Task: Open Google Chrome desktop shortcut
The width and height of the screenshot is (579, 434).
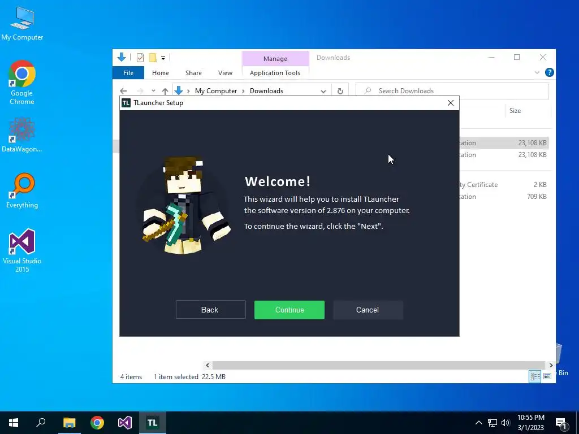Action: [x=22, y=83]
